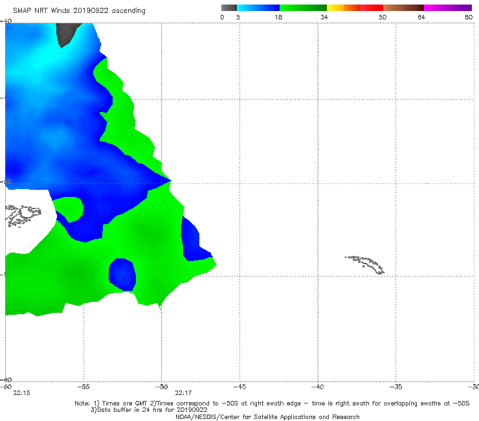Click the gray segment of the color bar
Image resolution: width=479 pixels, height=421 pixels.
pos(228,8)
